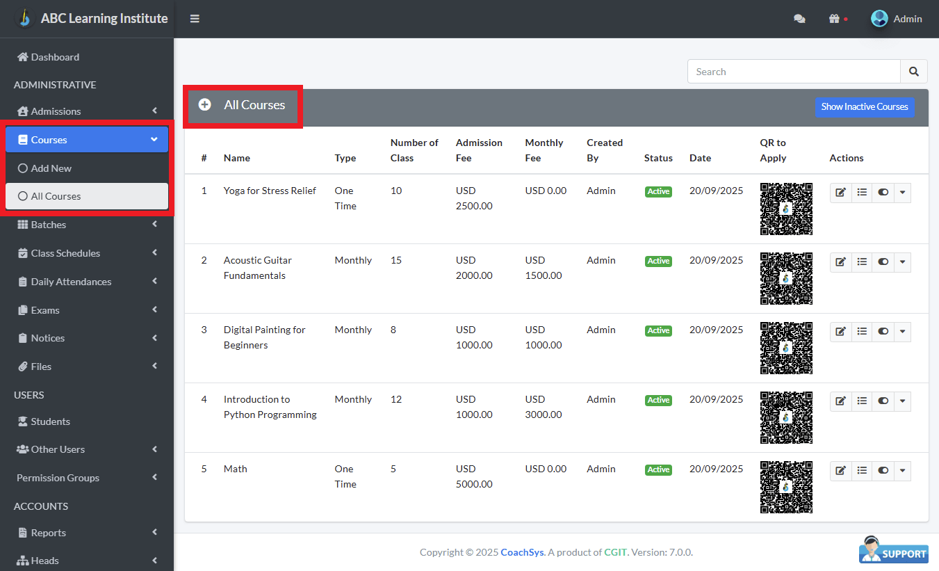Click the plus icon beside All Courses
The height and width of the screenshot is (571, 939).
click(204, 105)
